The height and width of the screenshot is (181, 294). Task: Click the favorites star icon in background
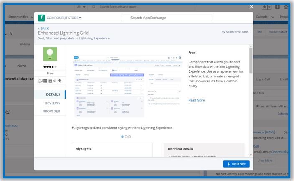(x=265, y=7)
